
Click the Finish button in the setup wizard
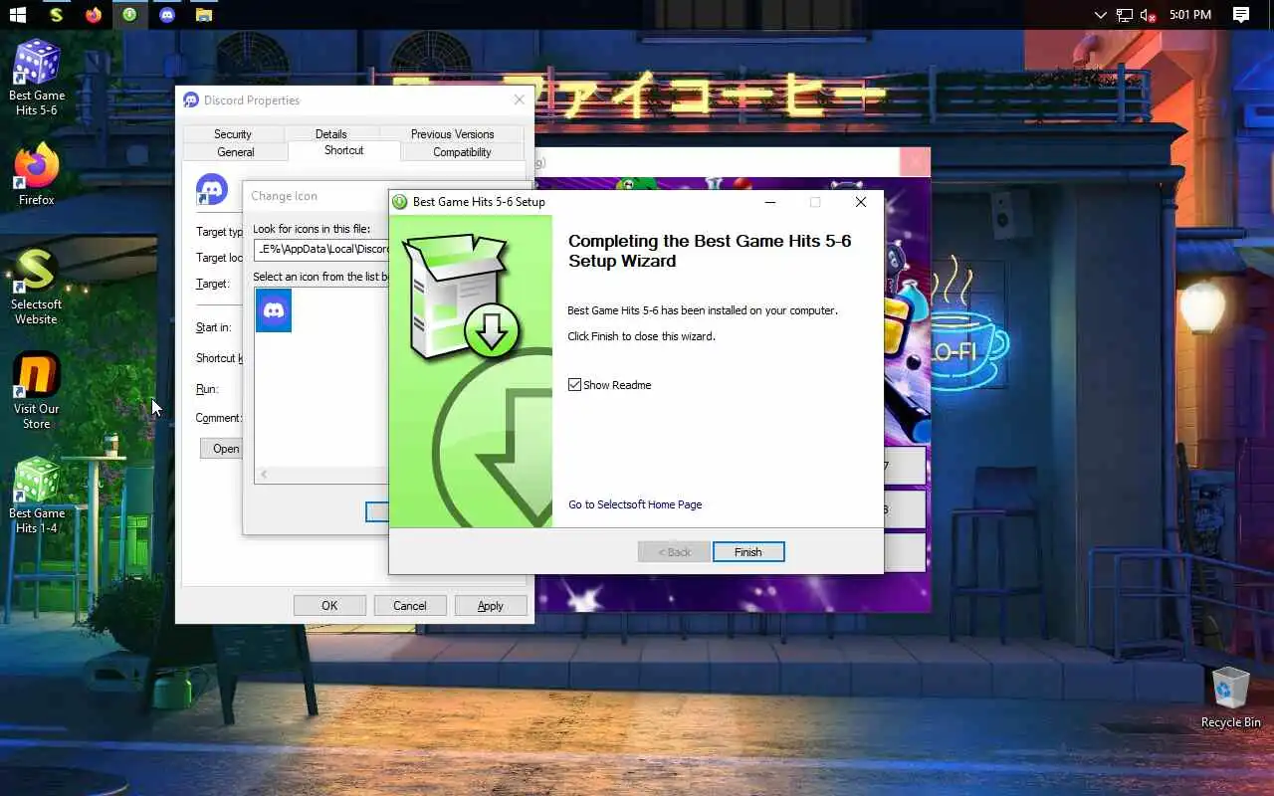point(748,552)
